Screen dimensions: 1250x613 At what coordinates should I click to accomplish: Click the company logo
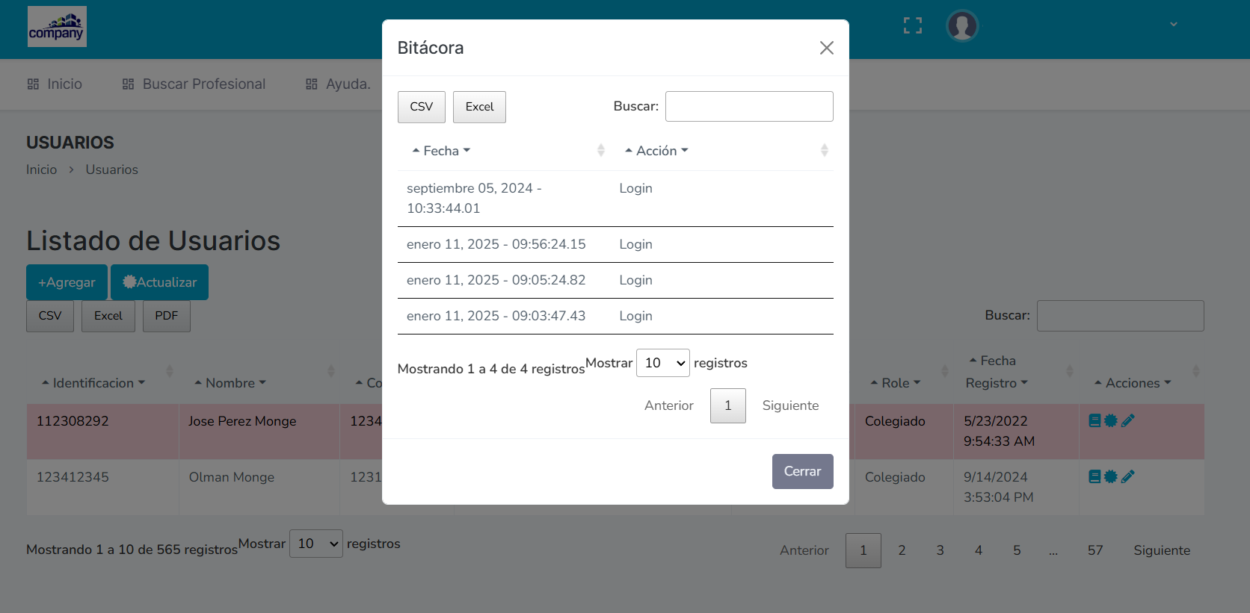57,27
